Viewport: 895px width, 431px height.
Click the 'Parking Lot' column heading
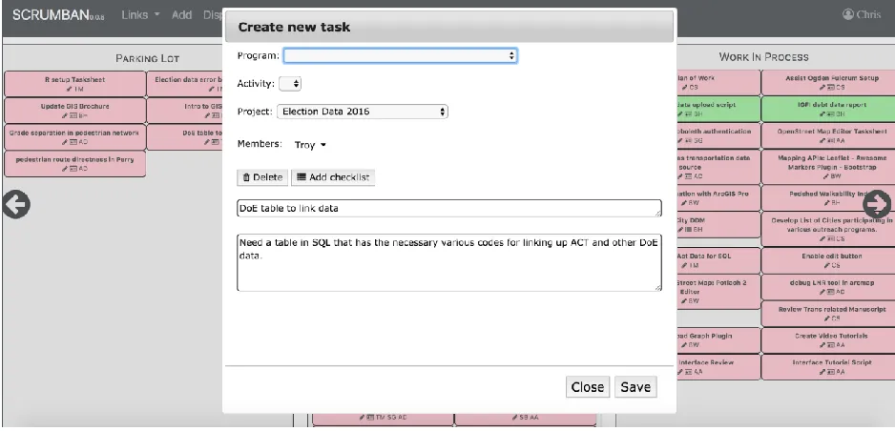[147, 58]
